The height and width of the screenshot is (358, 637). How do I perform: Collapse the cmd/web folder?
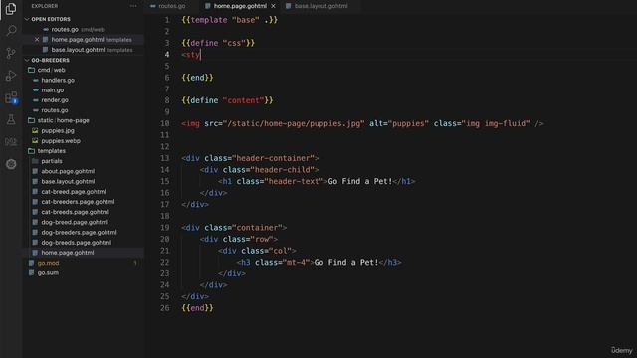pos(51,70)
